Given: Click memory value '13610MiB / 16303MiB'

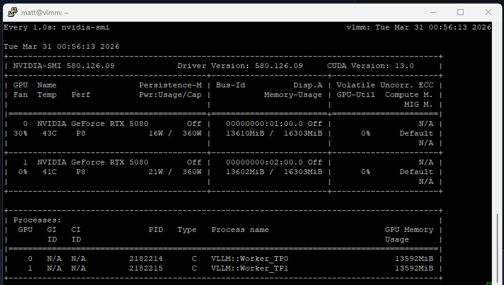Looking at the screenshot, I should [x=274, y=133].
